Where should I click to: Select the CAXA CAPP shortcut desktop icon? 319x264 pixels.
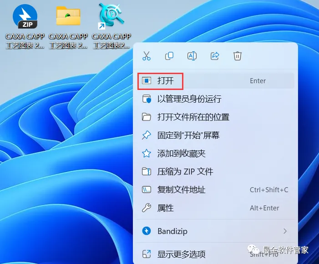point(111,26)
